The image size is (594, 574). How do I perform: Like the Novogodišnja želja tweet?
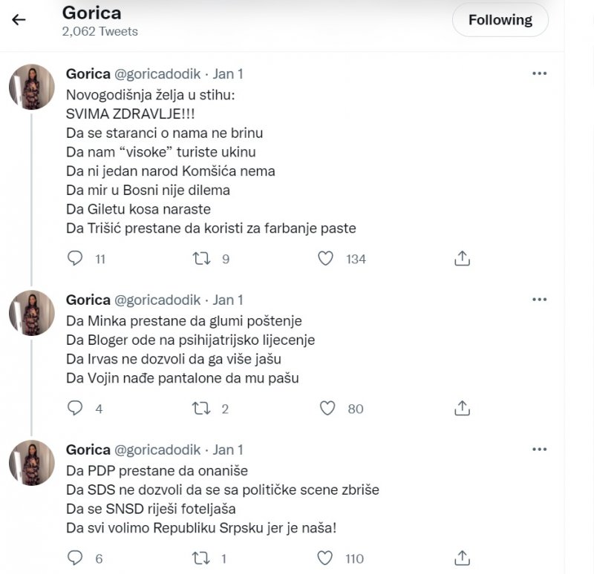(325, 259)
